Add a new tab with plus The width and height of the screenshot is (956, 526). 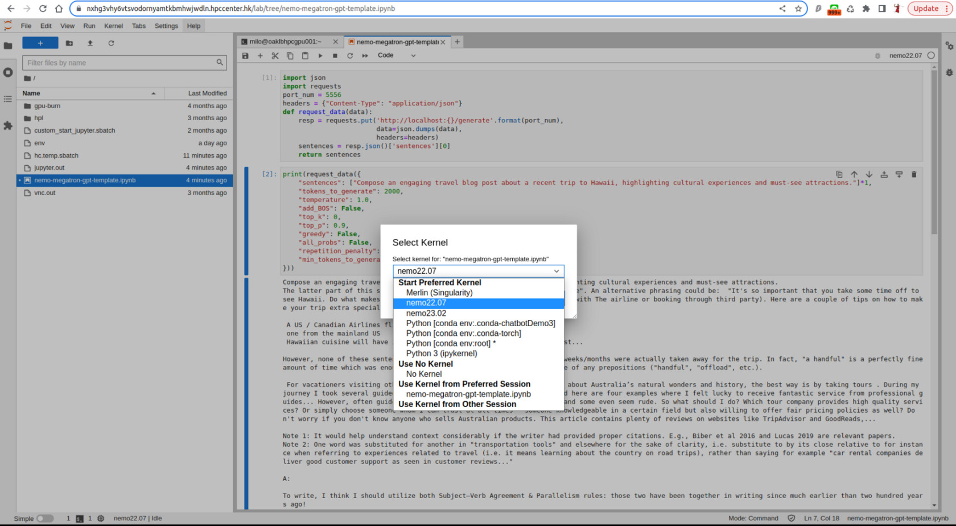tap(457, 42)
